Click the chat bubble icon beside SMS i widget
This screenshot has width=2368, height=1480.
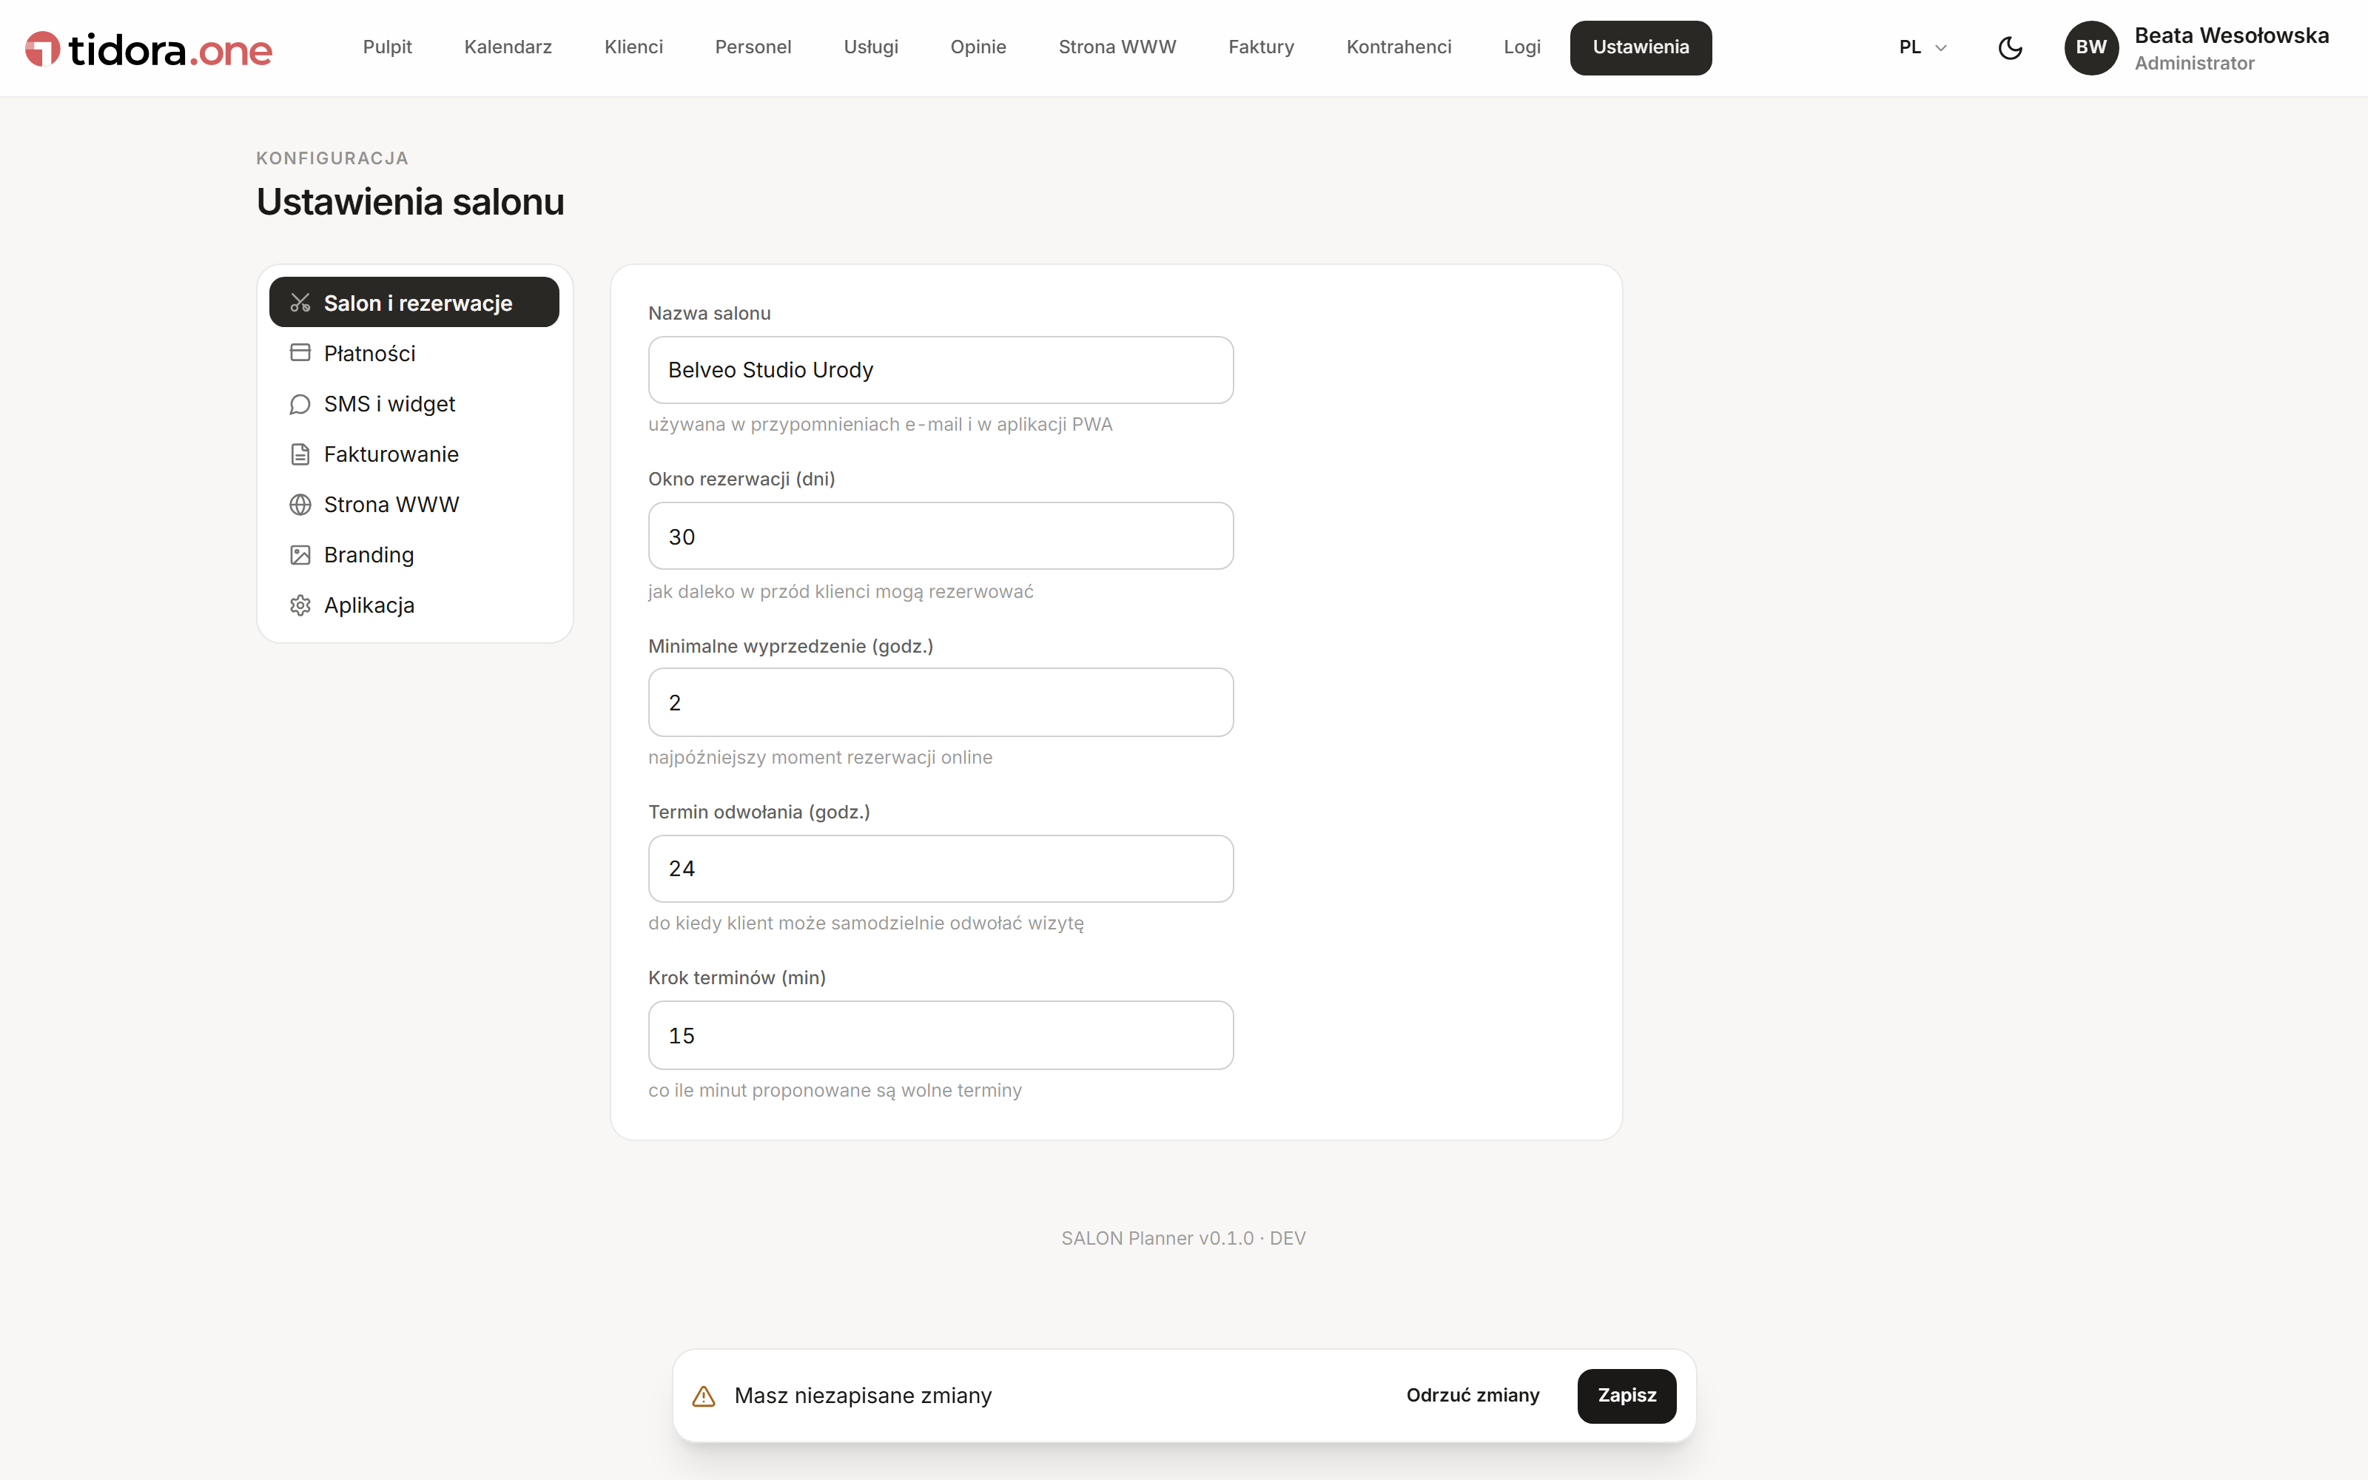pos(300,403)
